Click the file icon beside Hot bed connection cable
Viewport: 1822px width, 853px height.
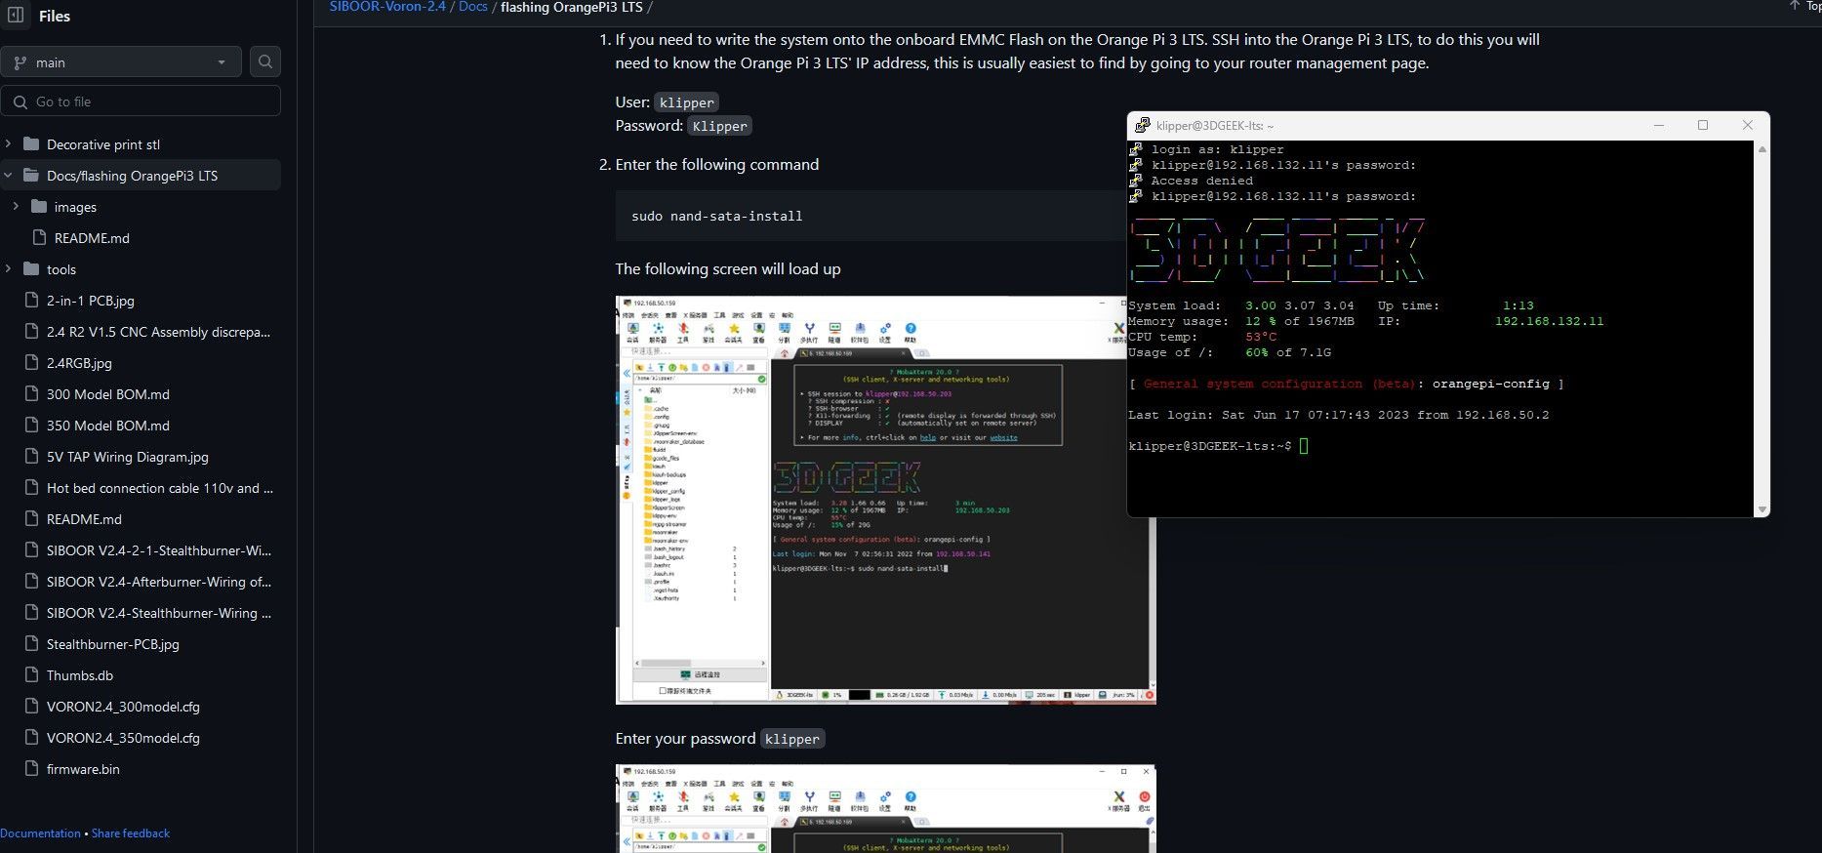(x=31, y=488)
